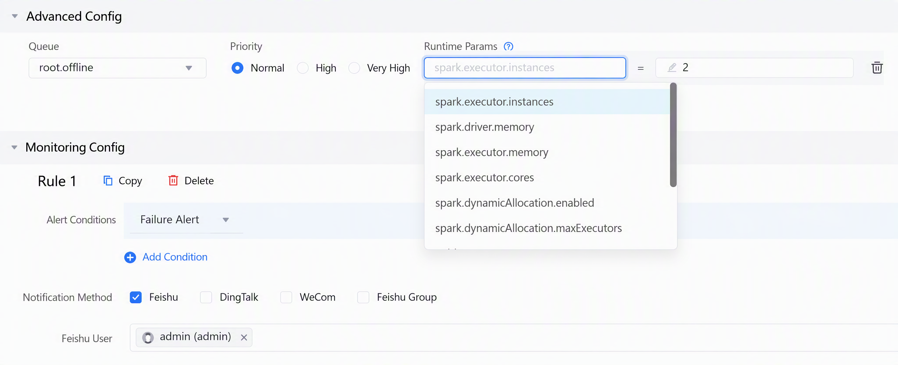Choose spark.executor.instances from the list
The height and width of the screenshot is (365, 898).
point(547,102)
